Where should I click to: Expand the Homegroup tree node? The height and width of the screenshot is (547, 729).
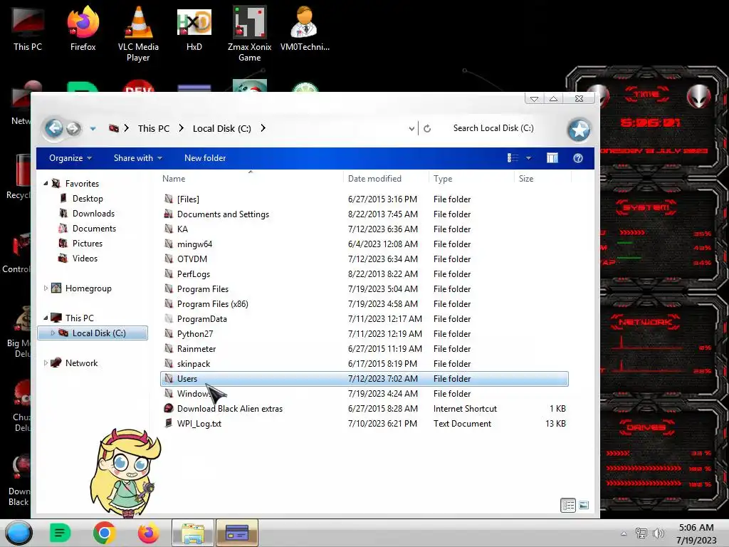(x=46, y=288)
